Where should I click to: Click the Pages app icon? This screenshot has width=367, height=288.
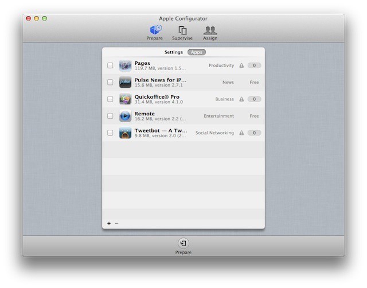[125, 65]
